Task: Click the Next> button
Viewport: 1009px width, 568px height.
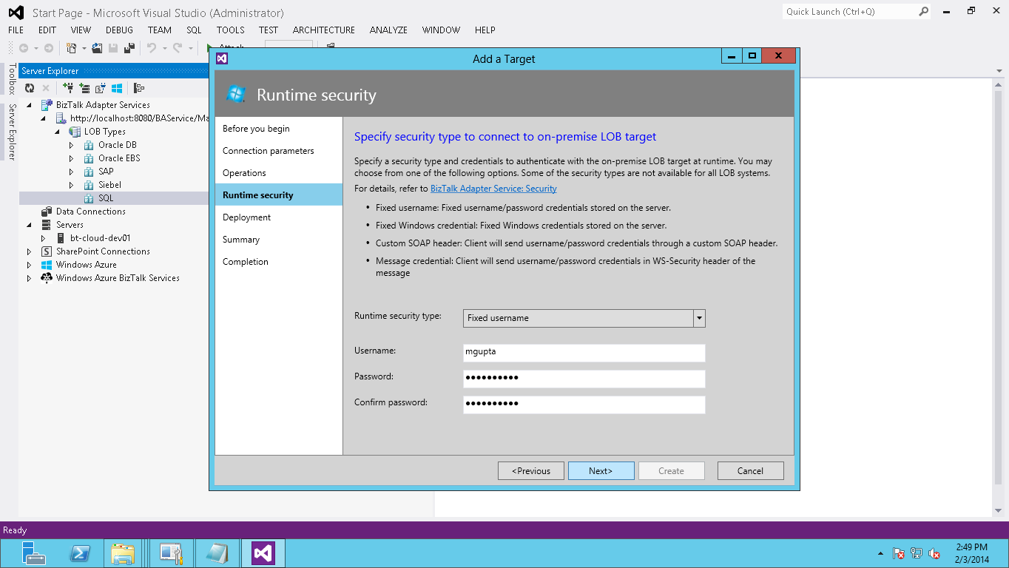Action: [x=601, y=471]
